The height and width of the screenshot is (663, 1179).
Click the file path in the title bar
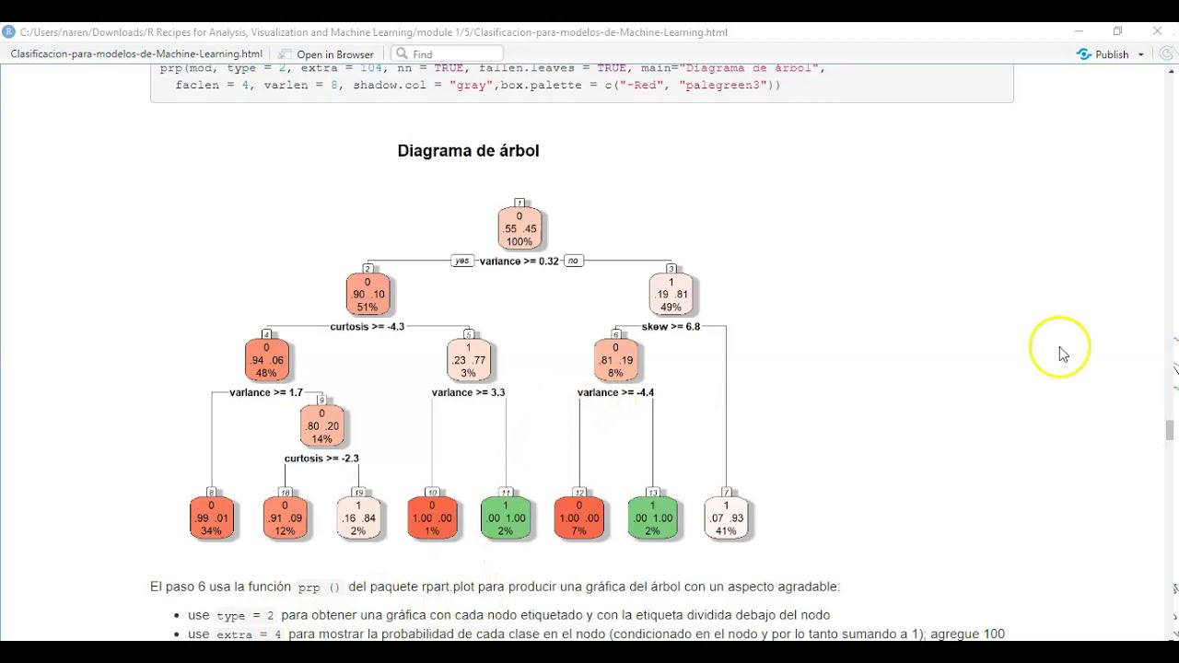click(x=374, y=32)
